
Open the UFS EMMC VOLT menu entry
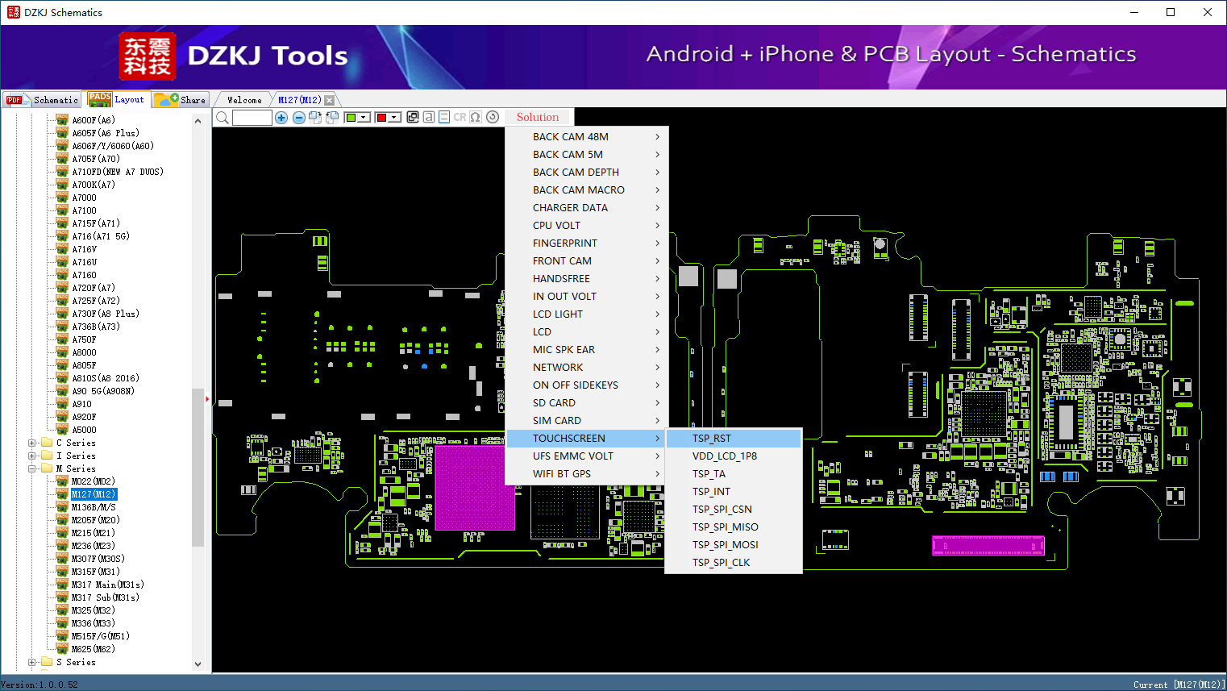pyautogui.click(x=587, y=456)
